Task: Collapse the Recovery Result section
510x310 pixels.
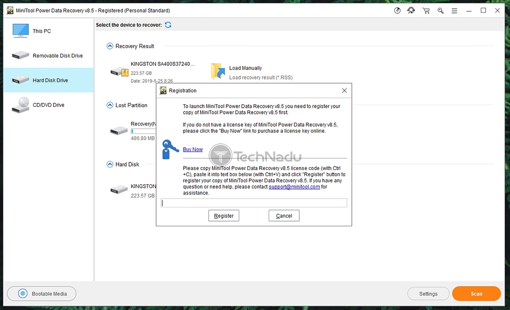Action: tap(109, 46)
